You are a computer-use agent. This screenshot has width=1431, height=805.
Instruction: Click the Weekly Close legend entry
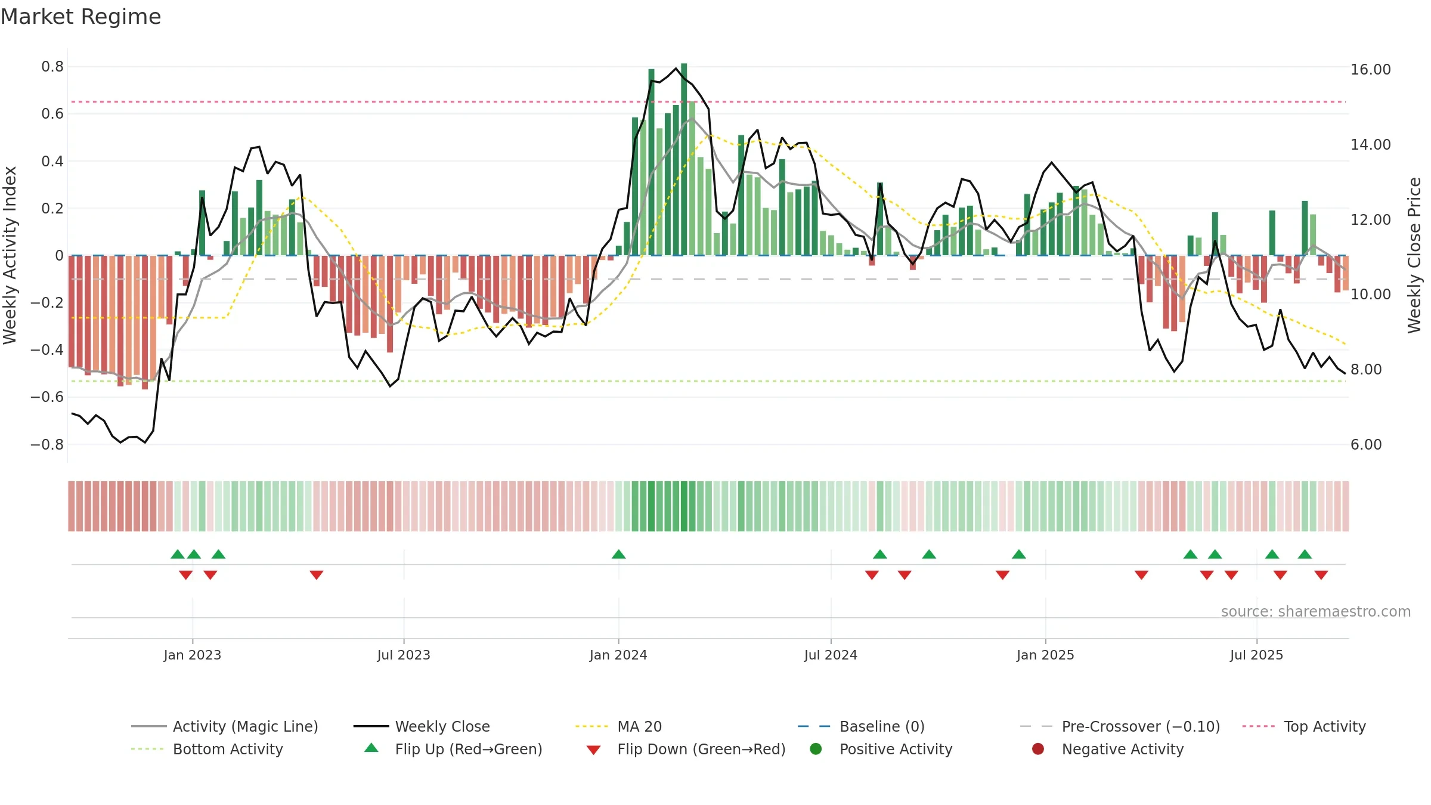tap(422, 726)
